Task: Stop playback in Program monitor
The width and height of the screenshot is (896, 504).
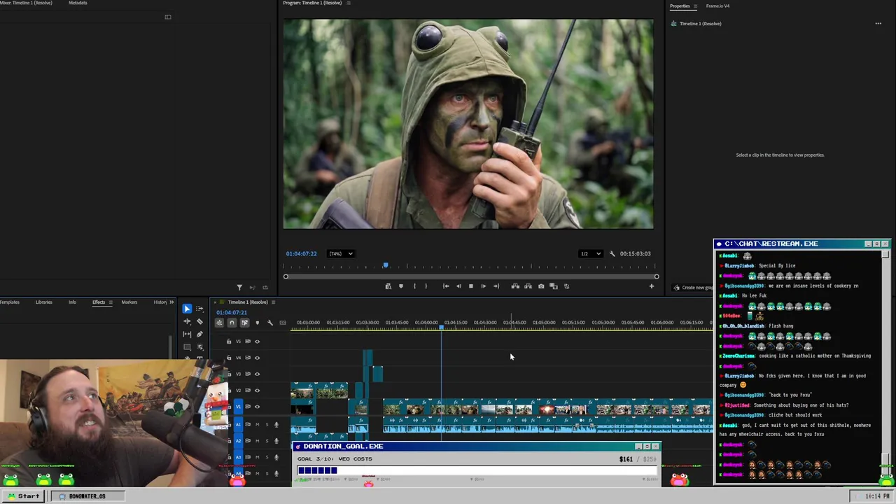Action: [470, 286]
